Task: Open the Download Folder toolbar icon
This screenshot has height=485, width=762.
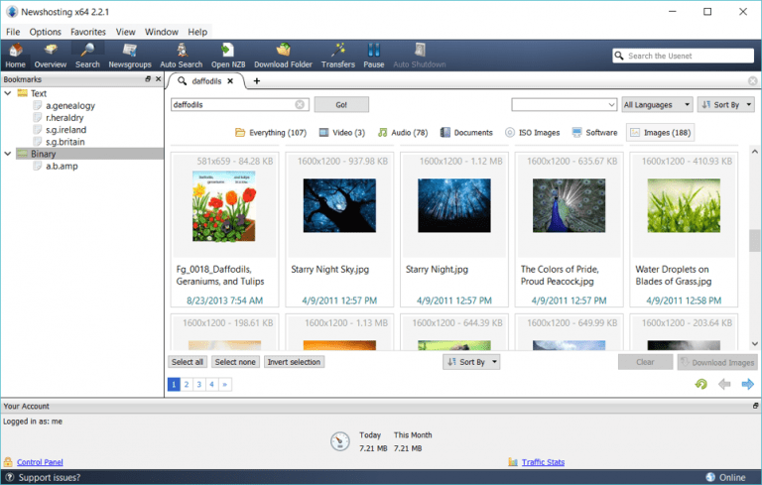Action: pos(283,56)
